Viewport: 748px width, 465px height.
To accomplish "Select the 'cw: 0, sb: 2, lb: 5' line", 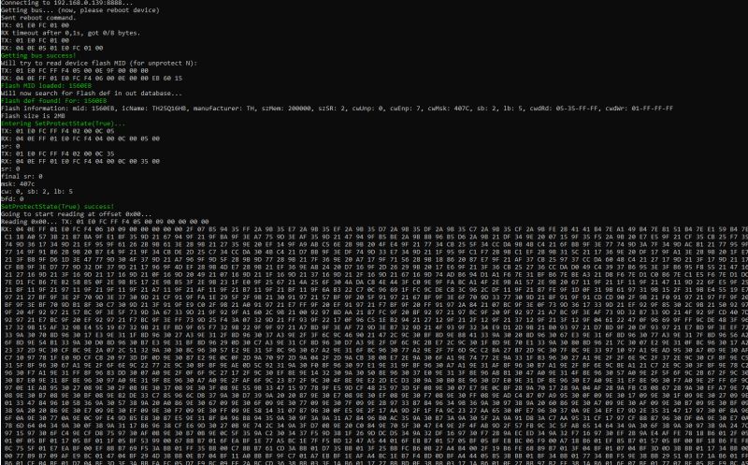I will 36,192.
